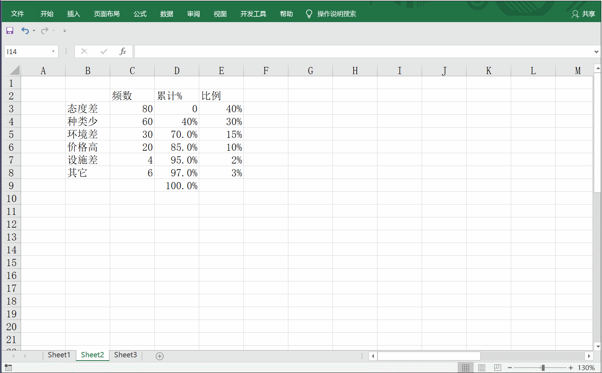Image resolution: width=602 pixels, height=373 pixels.
Task: Open the 开发工具 tab
Action: click(x=253, y=14)
